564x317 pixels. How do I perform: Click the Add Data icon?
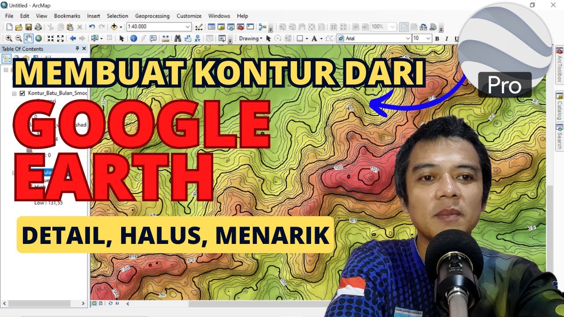click(x=114, y=27)
